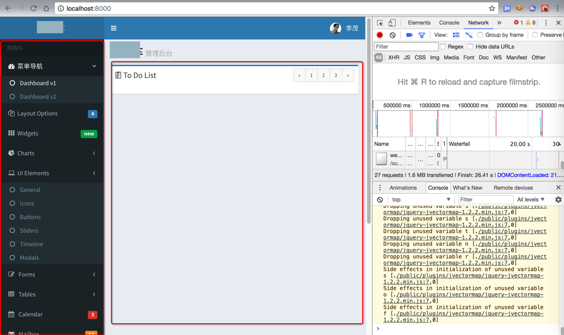564x335 pixels.
Task: Switch to the Elements tab
Action: 419,23
